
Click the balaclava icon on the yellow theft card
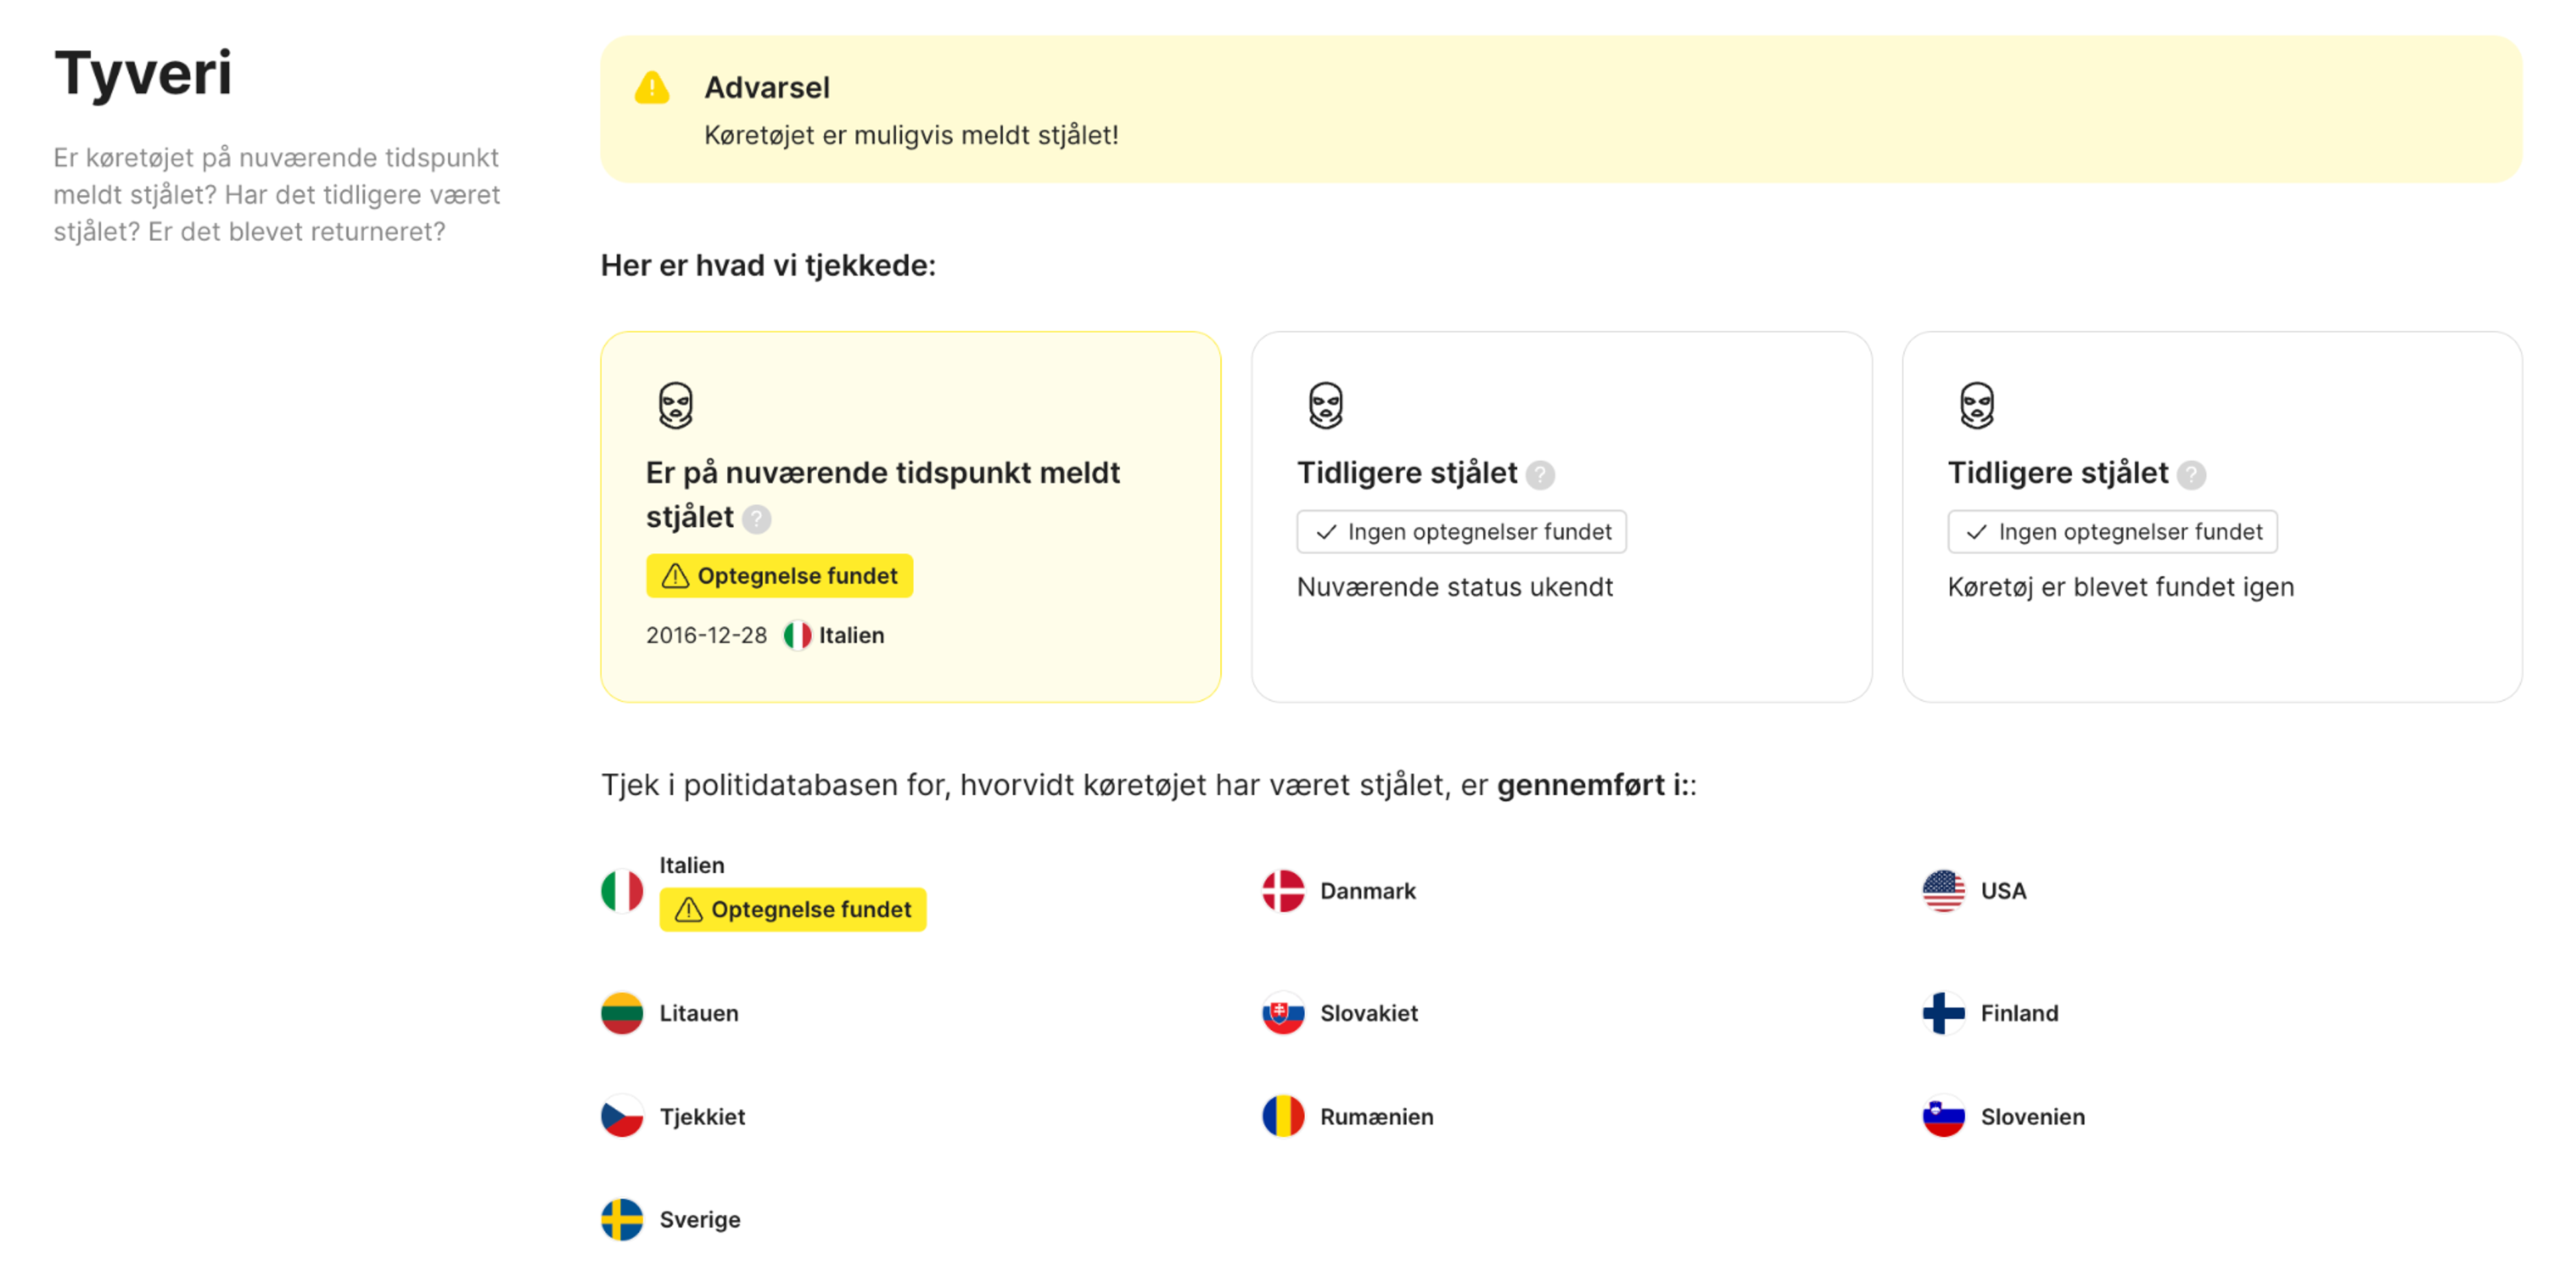(676, 404)
